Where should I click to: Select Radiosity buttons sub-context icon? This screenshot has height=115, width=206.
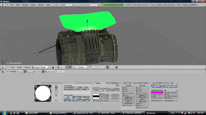point(49,72)
